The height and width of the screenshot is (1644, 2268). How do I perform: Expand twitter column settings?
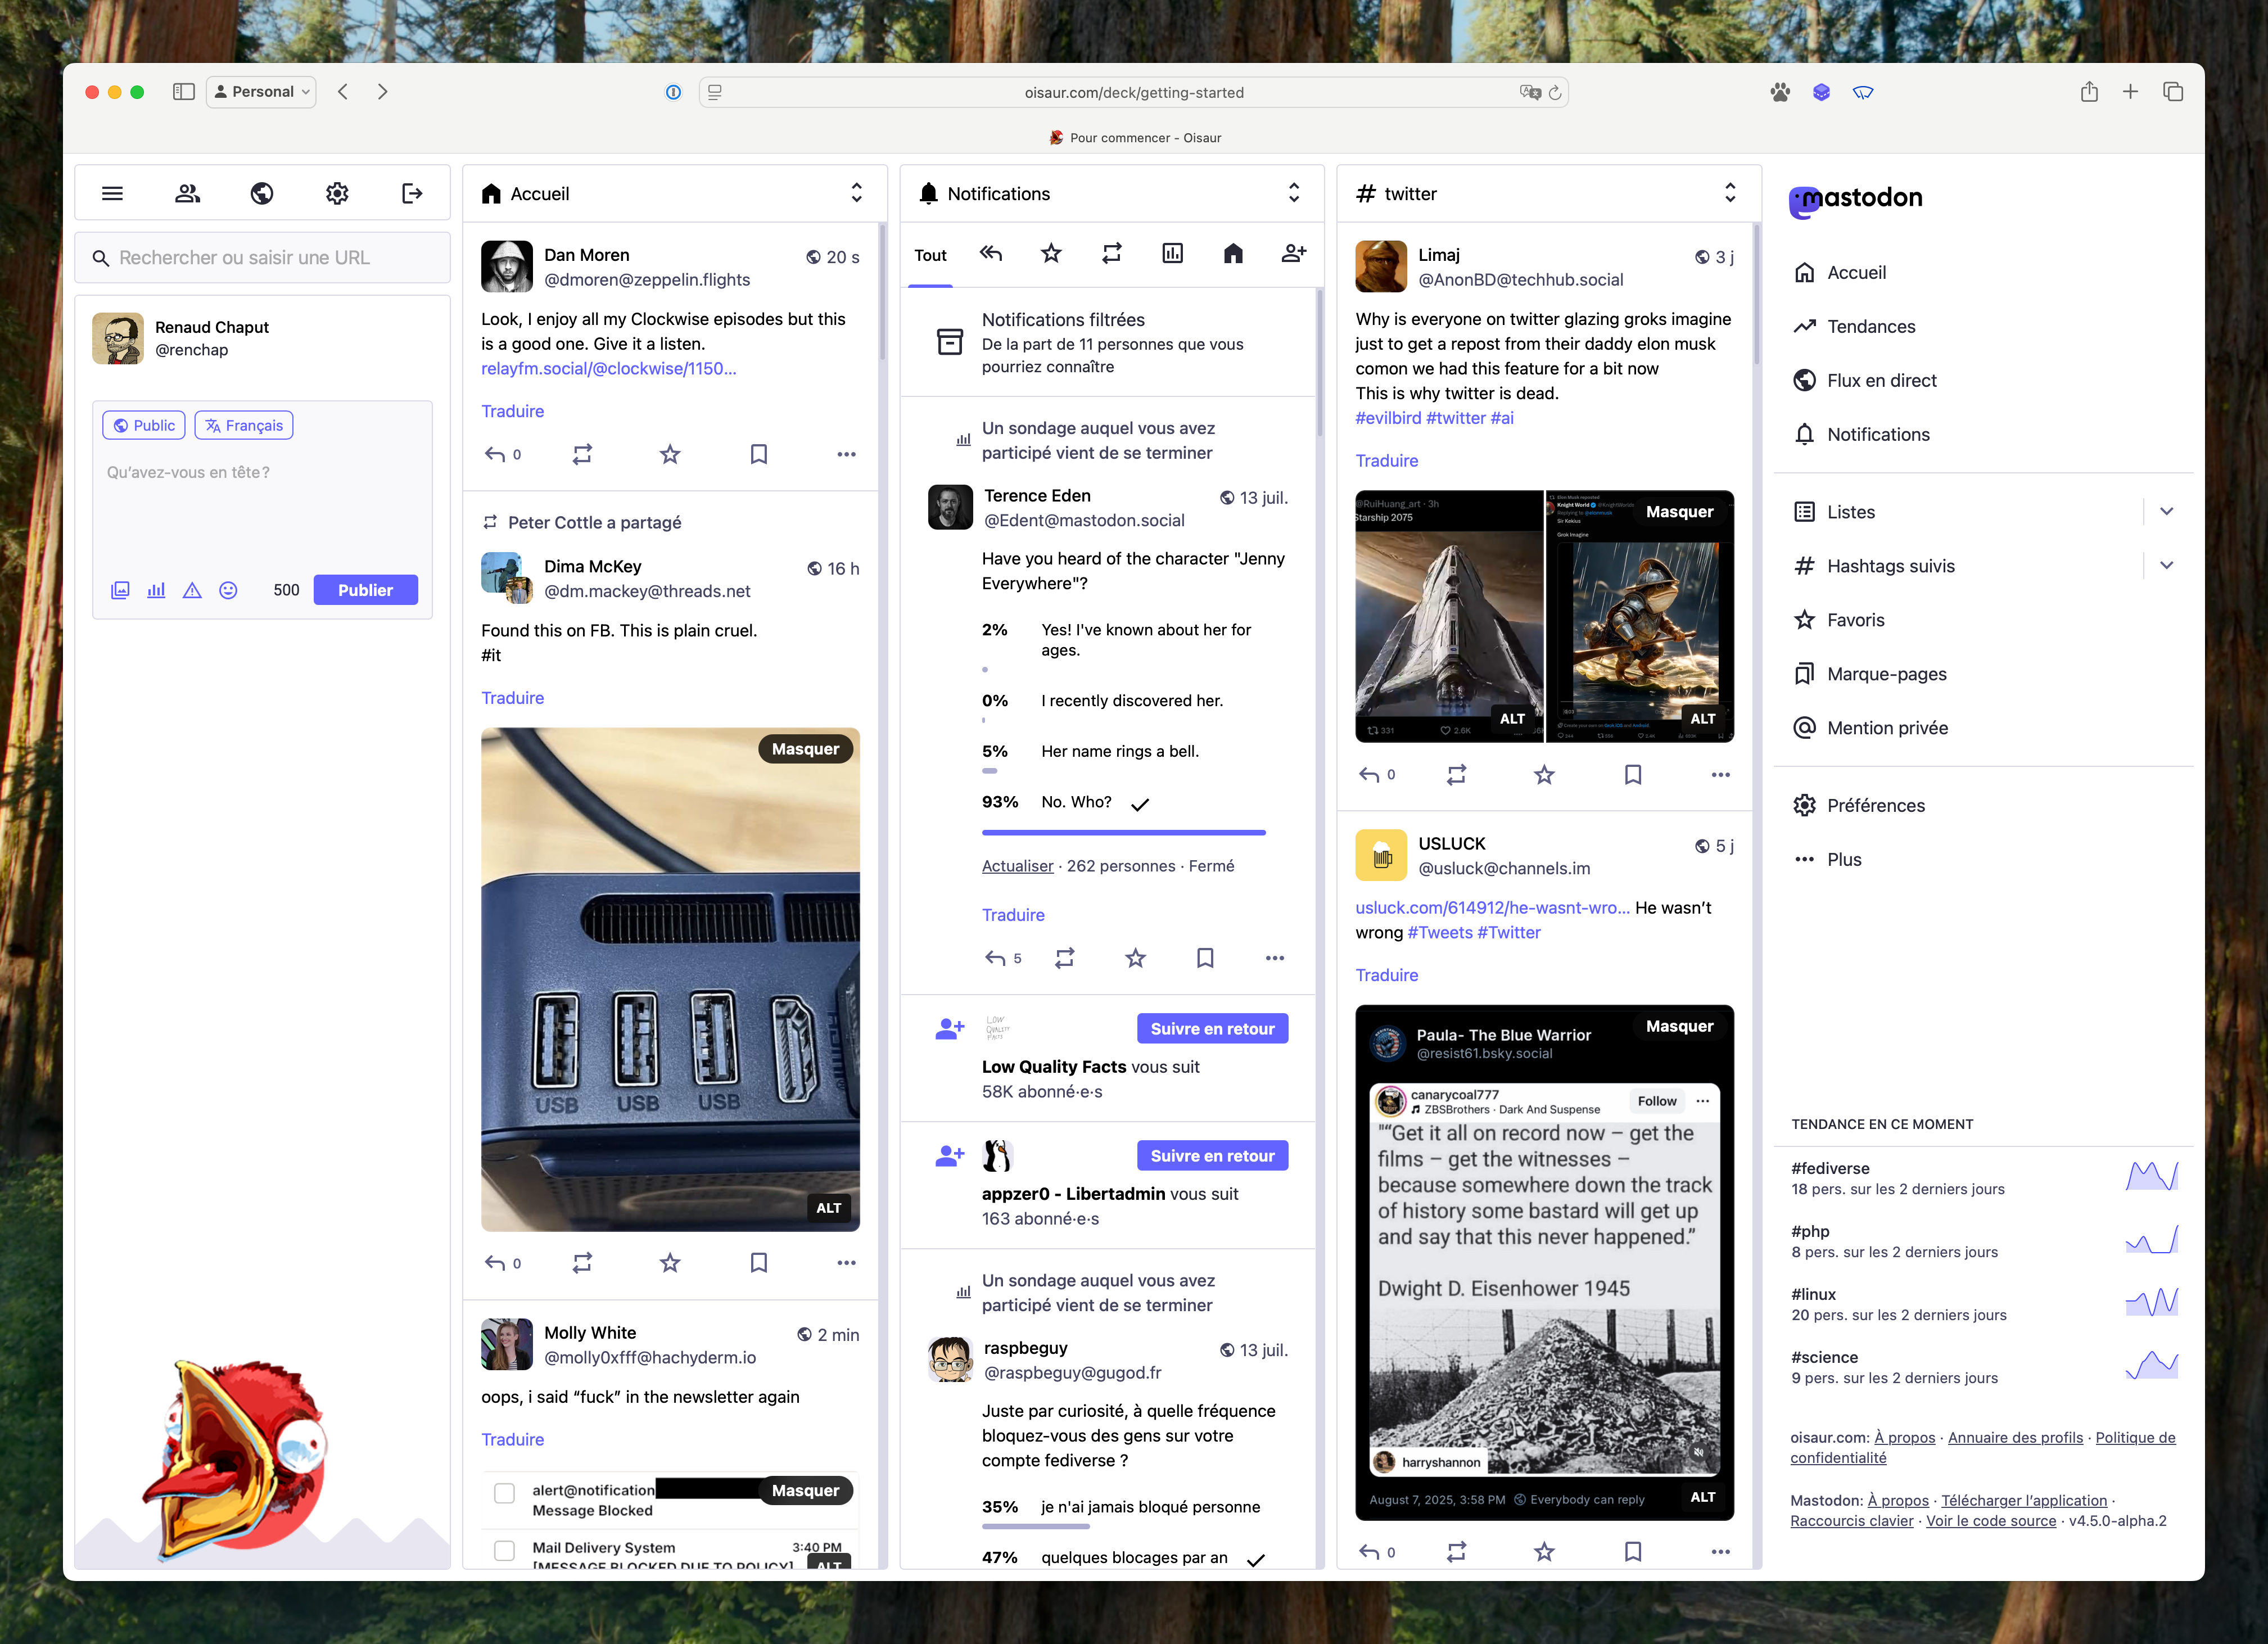point(1730,193)
